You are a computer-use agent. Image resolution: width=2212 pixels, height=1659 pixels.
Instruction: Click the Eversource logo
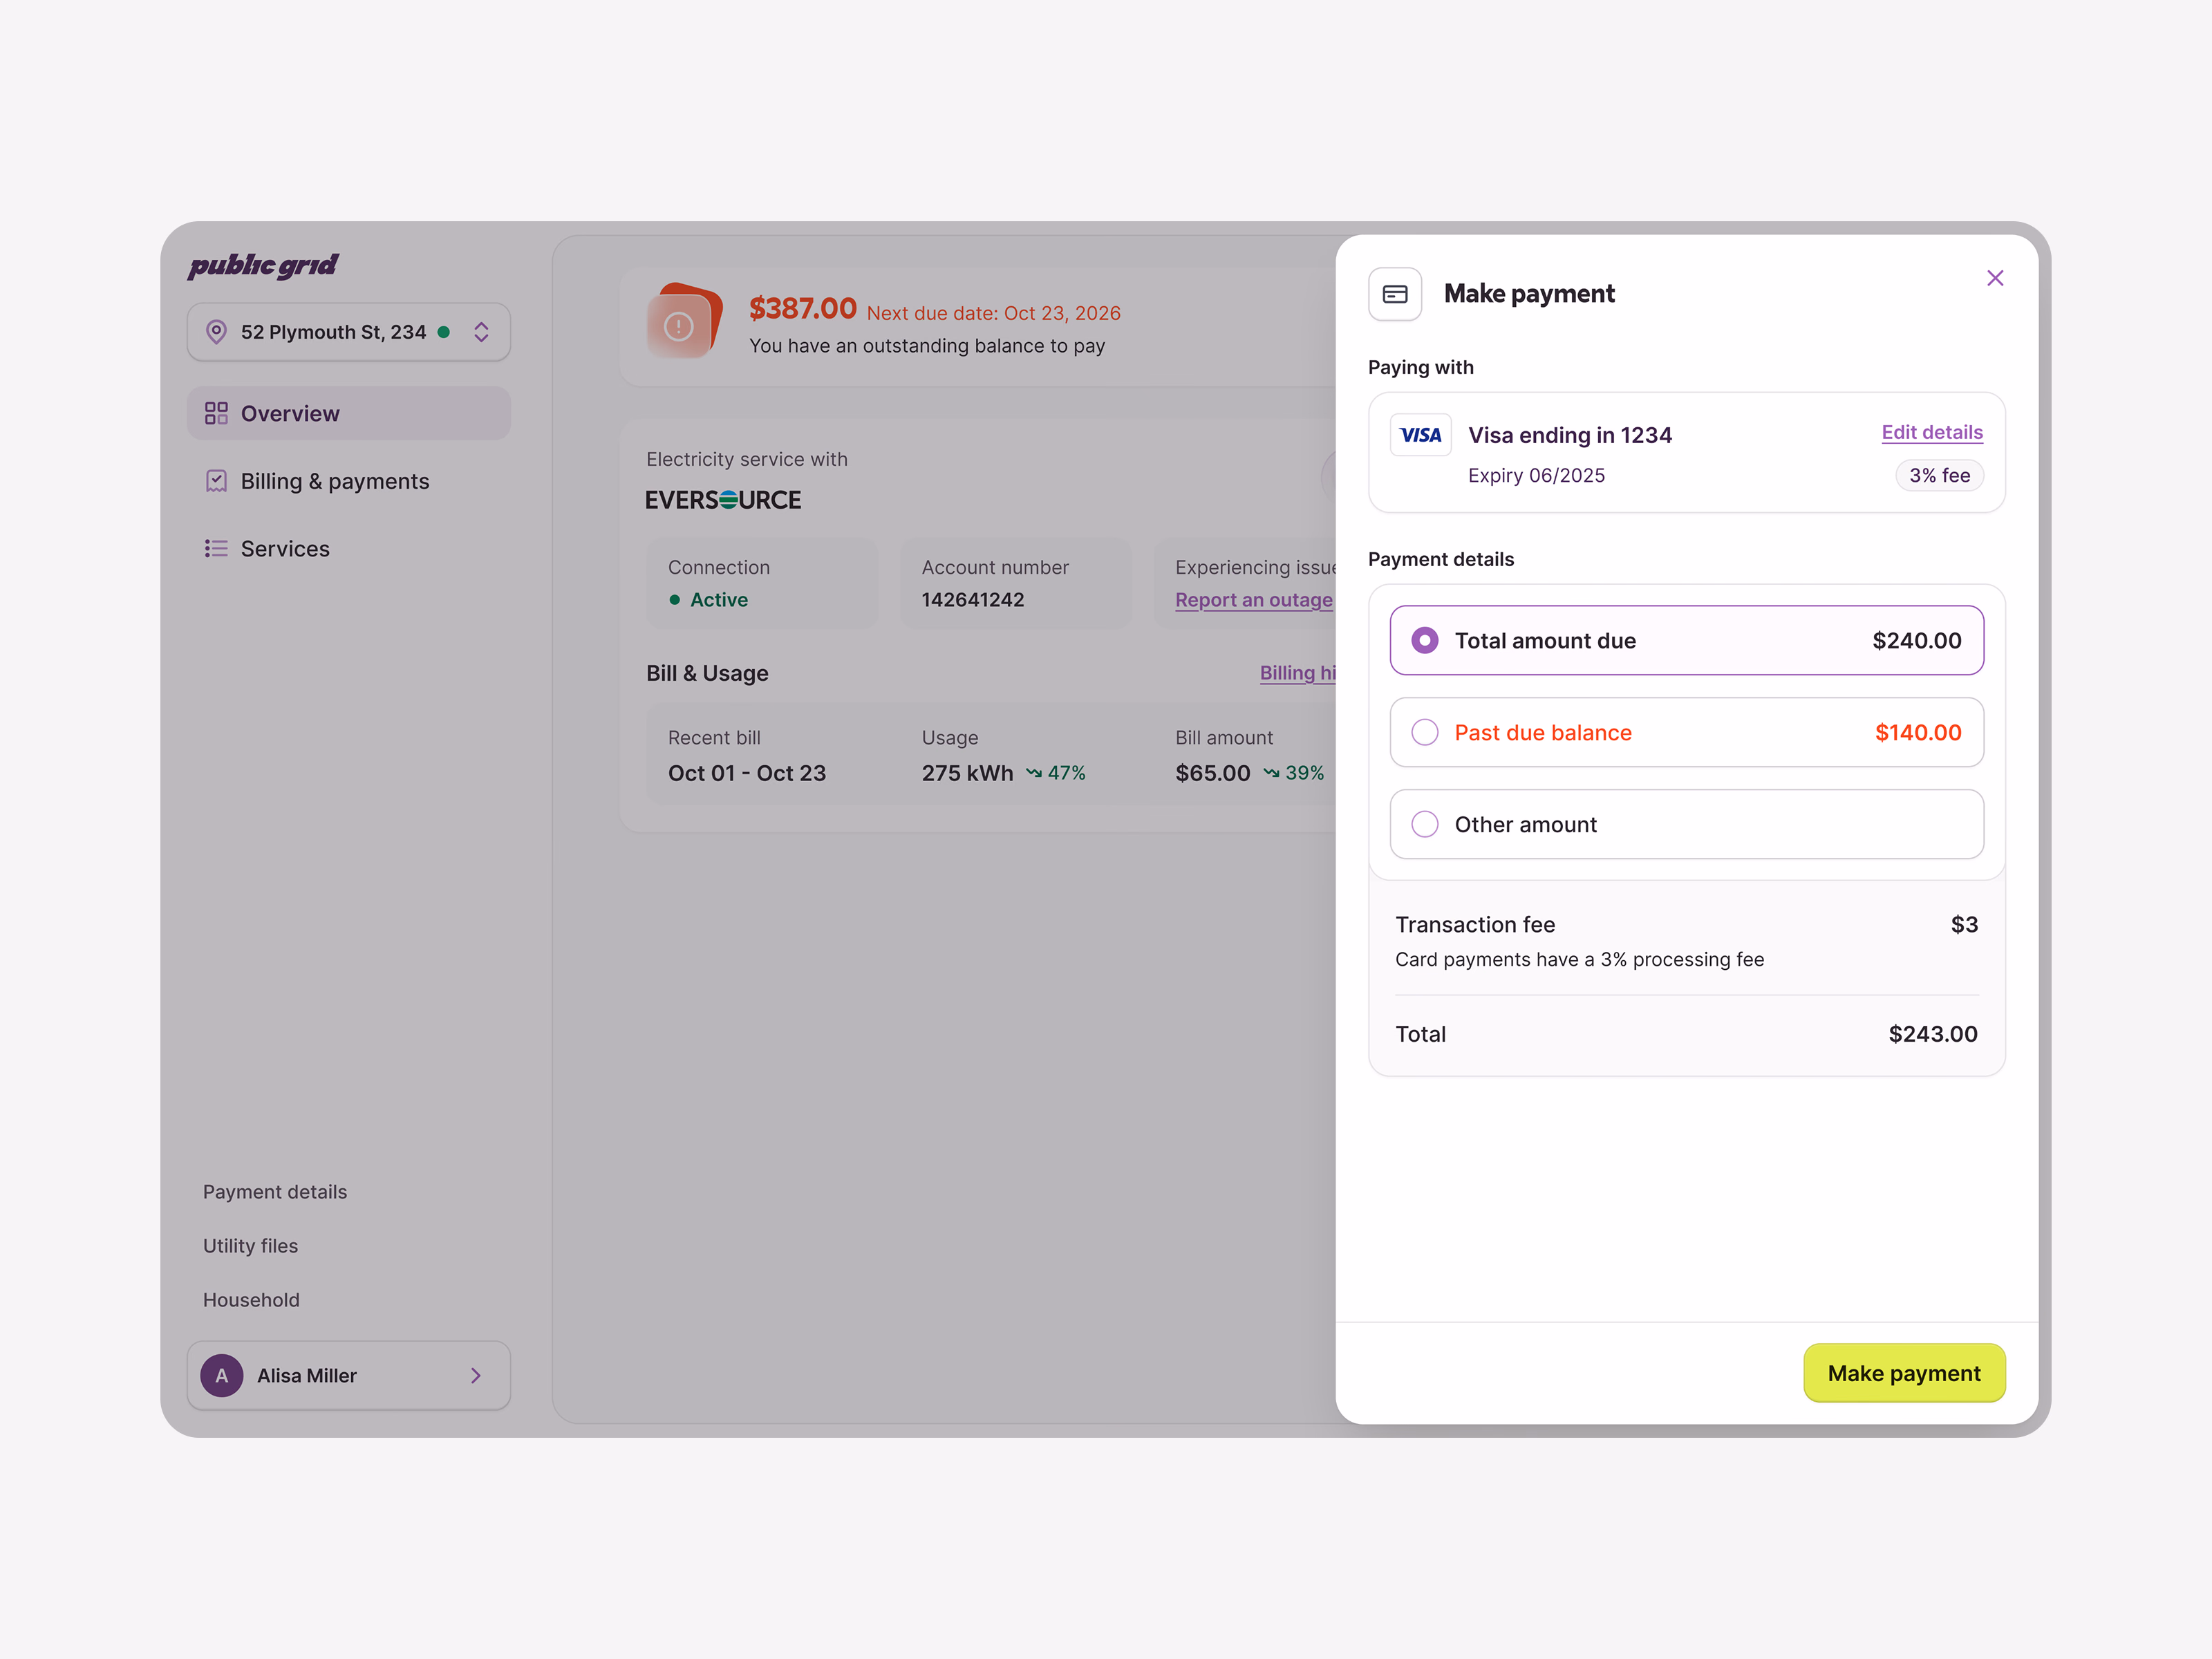(x=723, y=500)
